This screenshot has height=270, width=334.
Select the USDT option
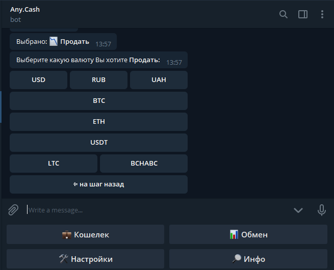(x=98, y=143)
